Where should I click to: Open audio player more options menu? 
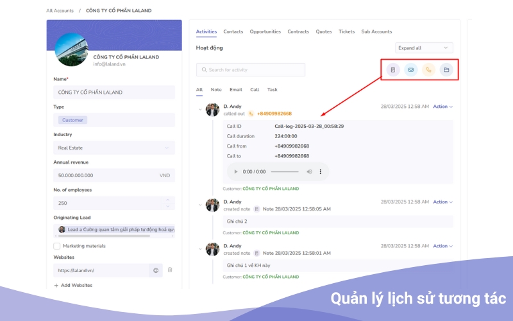[320, 171]
